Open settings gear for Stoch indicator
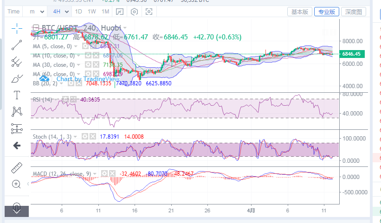This screenshot has width=381, height=223. [x=85, y=137]
